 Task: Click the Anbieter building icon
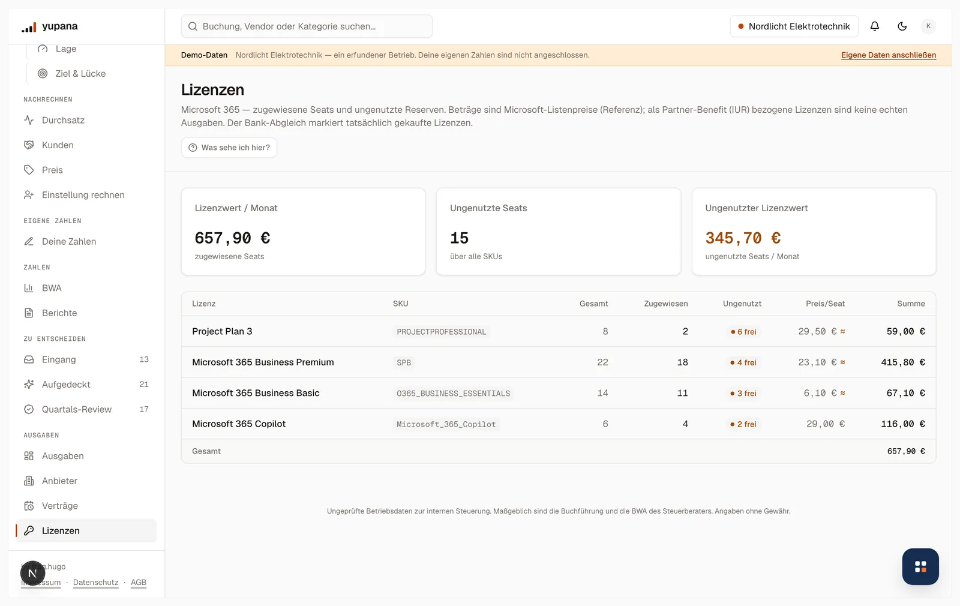pos(29,481)
